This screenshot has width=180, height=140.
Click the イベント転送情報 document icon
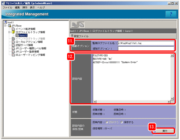tap(13, 29)
